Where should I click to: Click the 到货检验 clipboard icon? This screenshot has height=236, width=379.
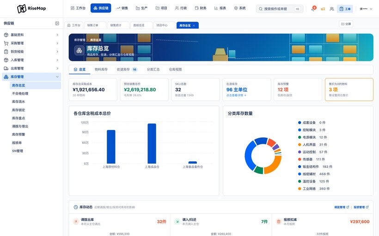(x=6, y=52)
